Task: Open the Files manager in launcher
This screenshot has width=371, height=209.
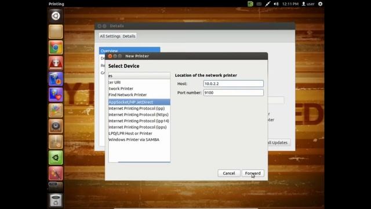Action: [56, 31]
